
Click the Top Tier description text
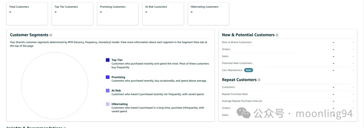[x=160, y=65]
